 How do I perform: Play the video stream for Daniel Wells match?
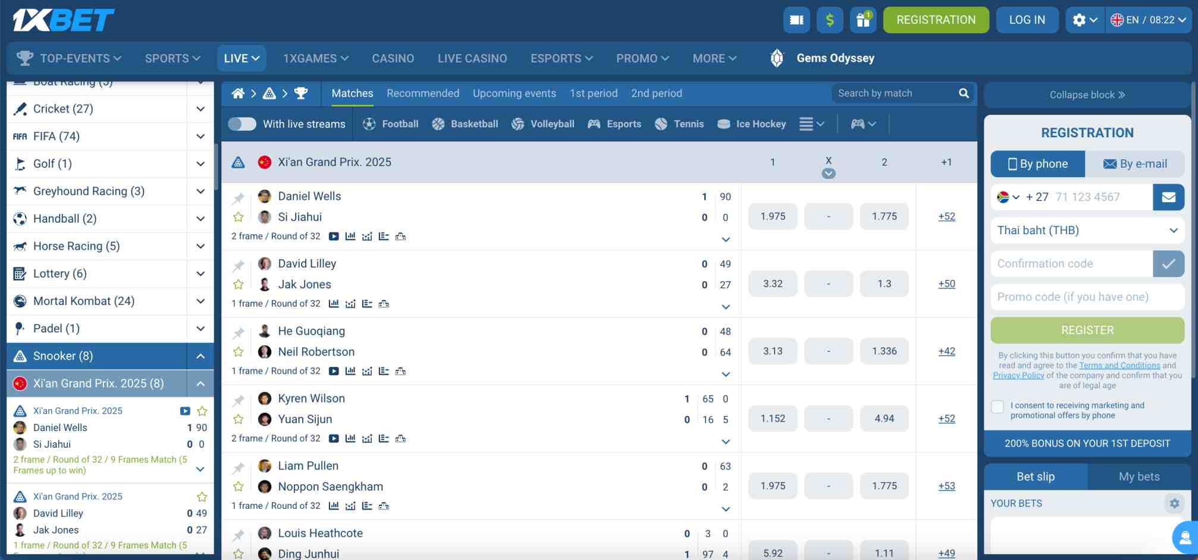point(334,236)
